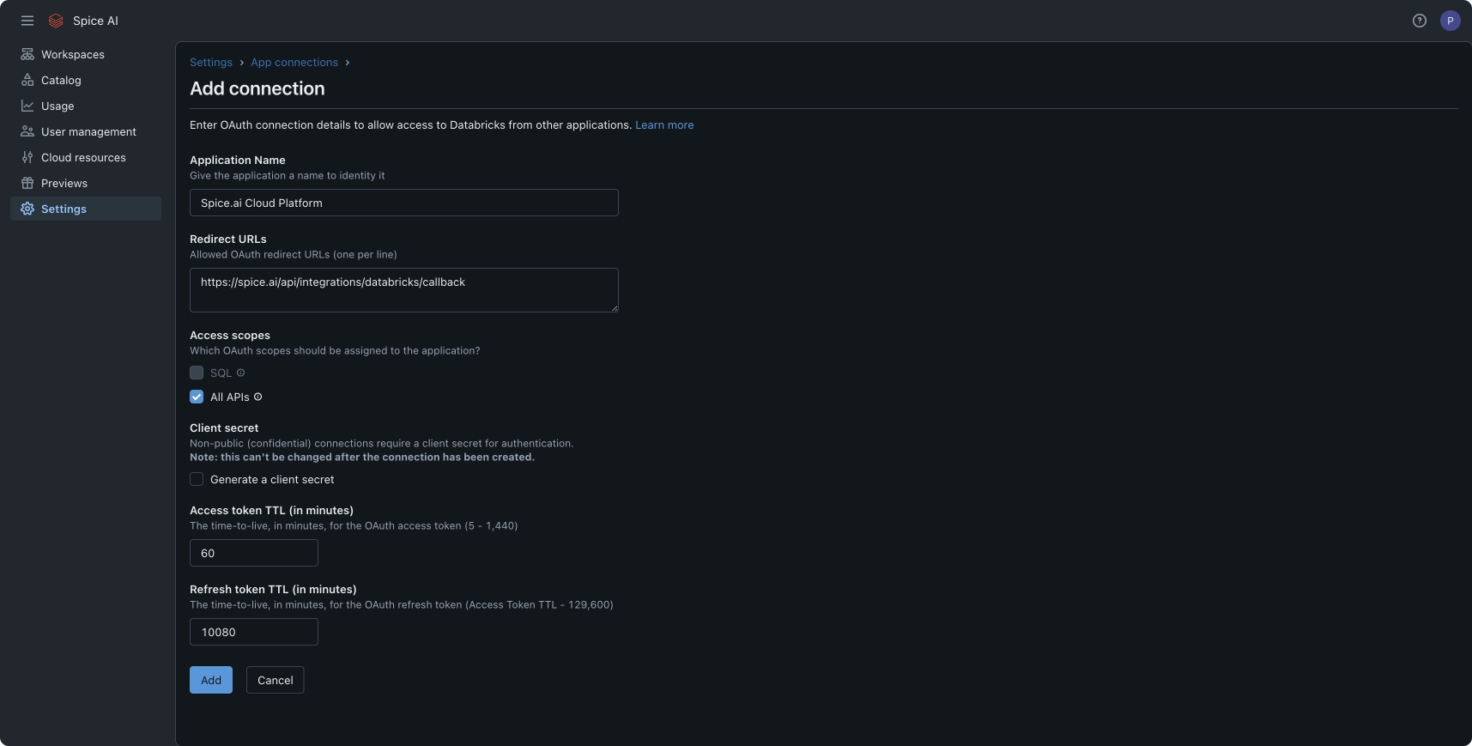
Task: Click the Cloud resources icon
Action: tap(27, 157)
